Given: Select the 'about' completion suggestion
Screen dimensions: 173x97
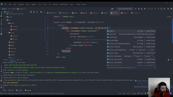Looking at the screenshot, I should click(x=131, y=31).
